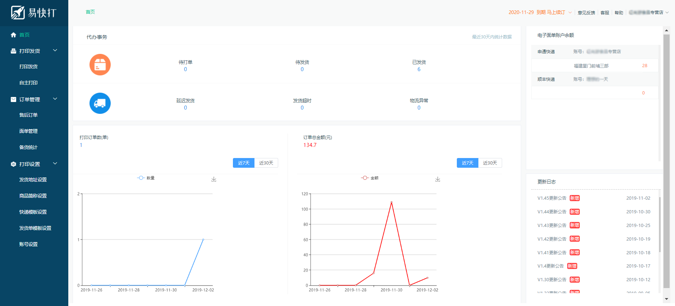This screenshot has height=306, width=675.
Task: Select 近7天 for print order chart
Action: 244,163
